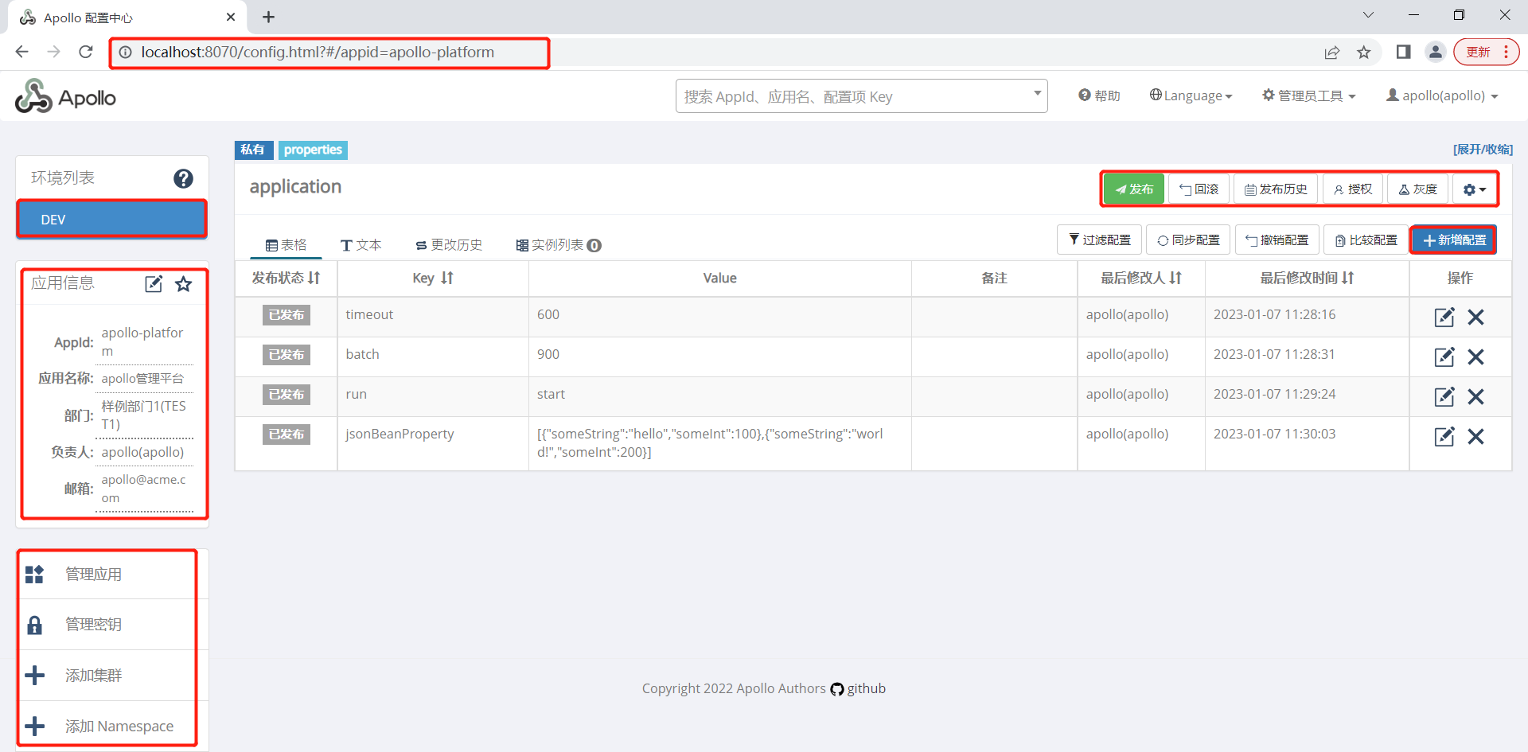Toggle namespaces with 展开/收缩 link
Image resolution: width=1528 pixels, height=752 pixels.
(x=1483, y=150)
